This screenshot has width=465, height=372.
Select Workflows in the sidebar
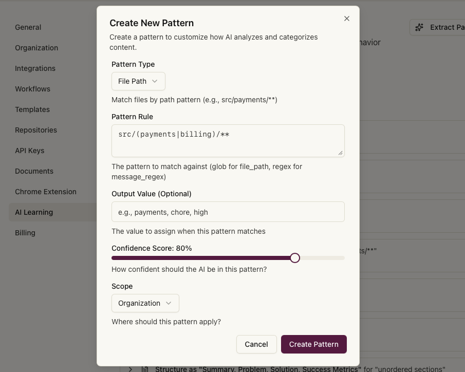pos(32,89)
